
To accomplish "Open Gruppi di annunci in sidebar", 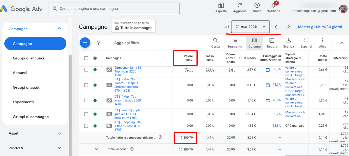I will [29, 58].
